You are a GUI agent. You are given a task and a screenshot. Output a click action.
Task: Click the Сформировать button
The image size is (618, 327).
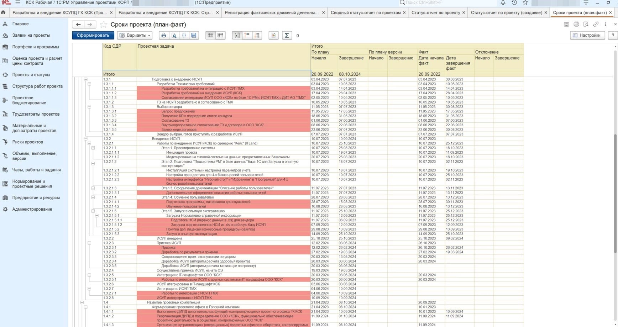point(93,35)
